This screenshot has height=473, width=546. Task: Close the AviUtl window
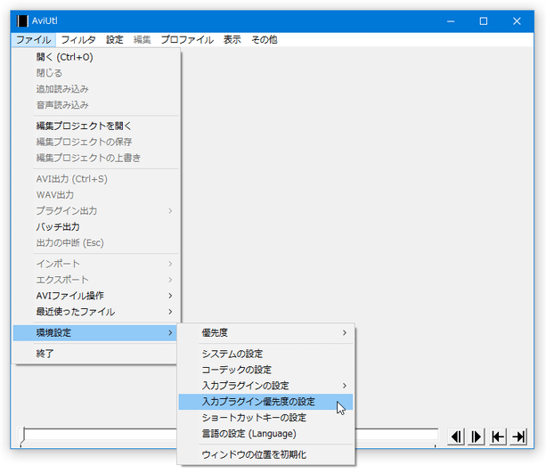pyautogui.click(x=517, y=21)
